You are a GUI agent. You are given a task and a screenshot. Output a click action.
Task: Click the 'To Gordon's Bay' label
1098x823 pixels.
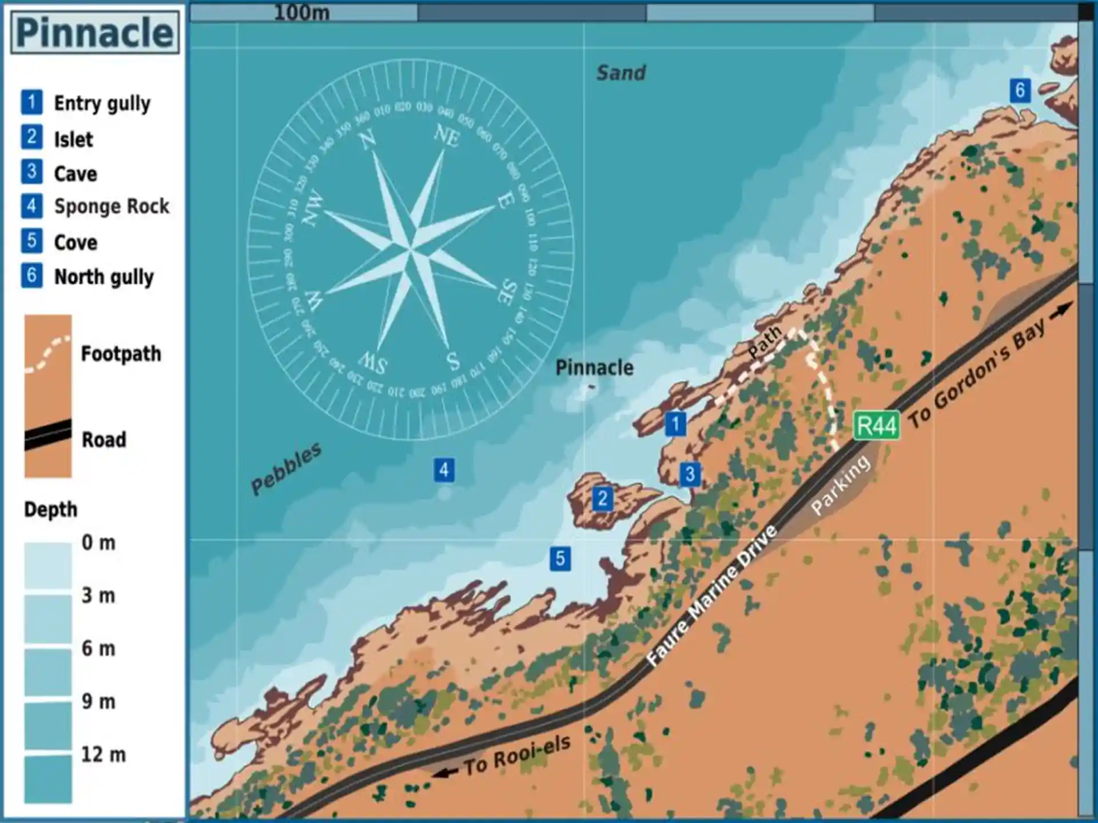[977, 374]
